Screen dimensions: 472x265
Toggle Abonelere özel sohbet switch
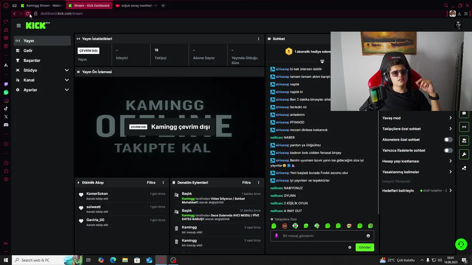pos(448,140)
